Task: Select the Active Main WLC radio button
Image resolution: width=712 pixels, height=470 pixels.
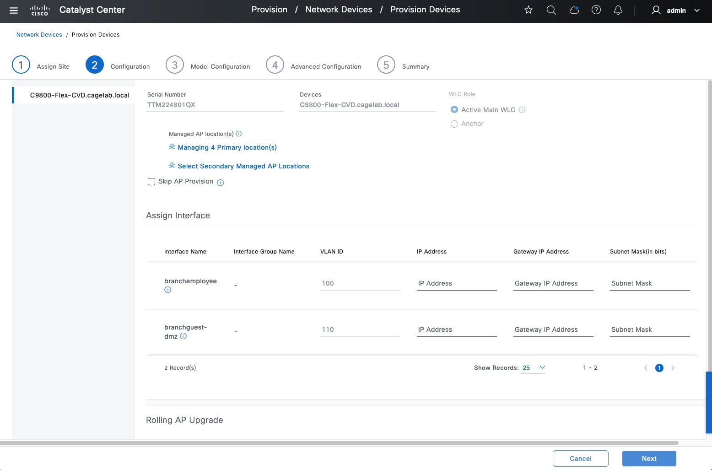Action: click(x=454, y=110)
